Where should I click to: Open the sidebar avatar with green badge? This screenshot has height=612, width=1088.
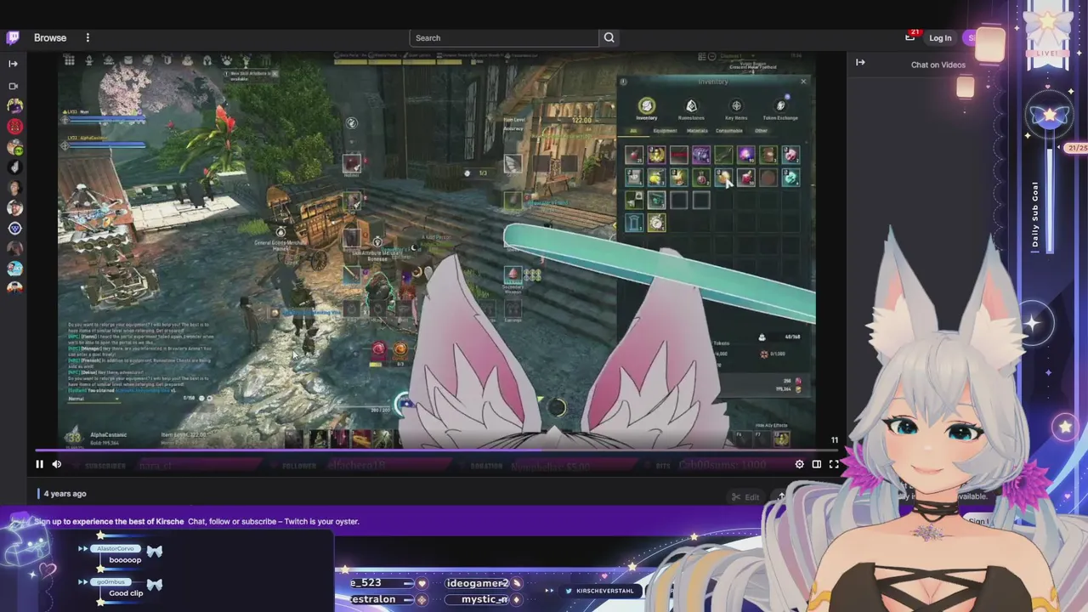pyautogui.click(x=14, y=147)
